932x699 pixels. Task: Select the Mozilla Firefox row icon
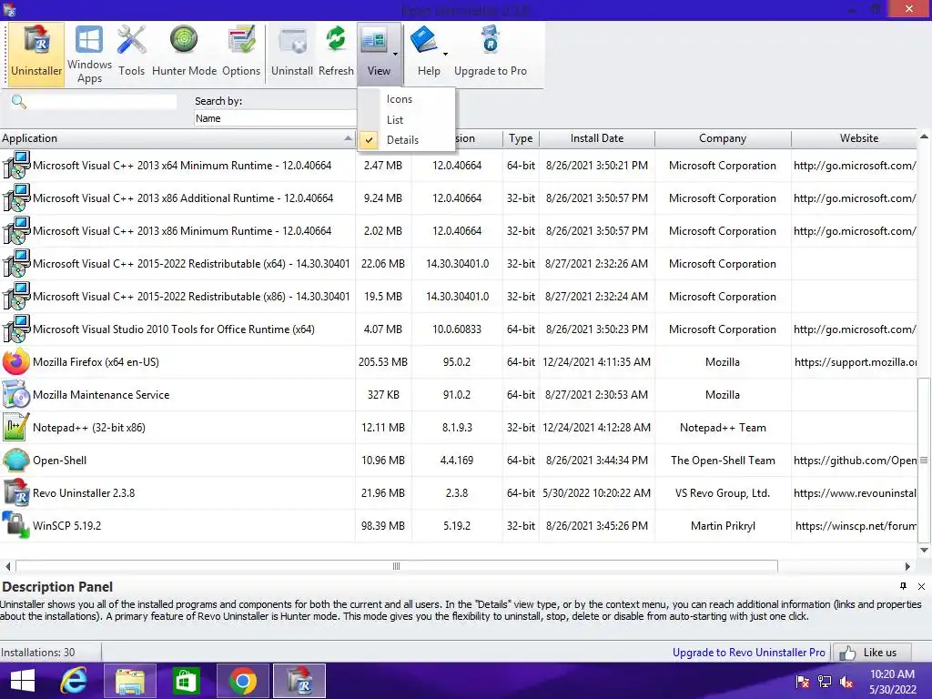[16, 361]
